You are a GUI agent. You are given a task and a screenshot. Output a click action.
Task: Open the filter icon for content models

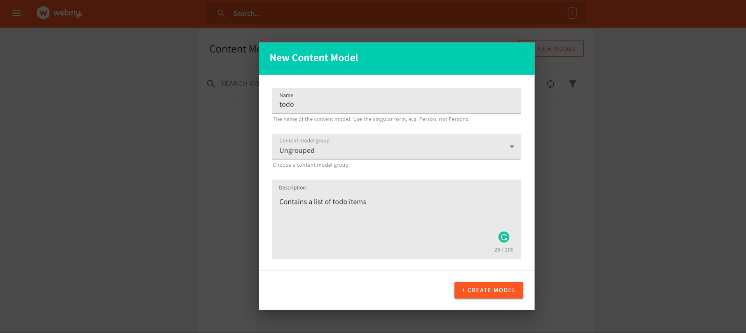(x=572, y=84)
